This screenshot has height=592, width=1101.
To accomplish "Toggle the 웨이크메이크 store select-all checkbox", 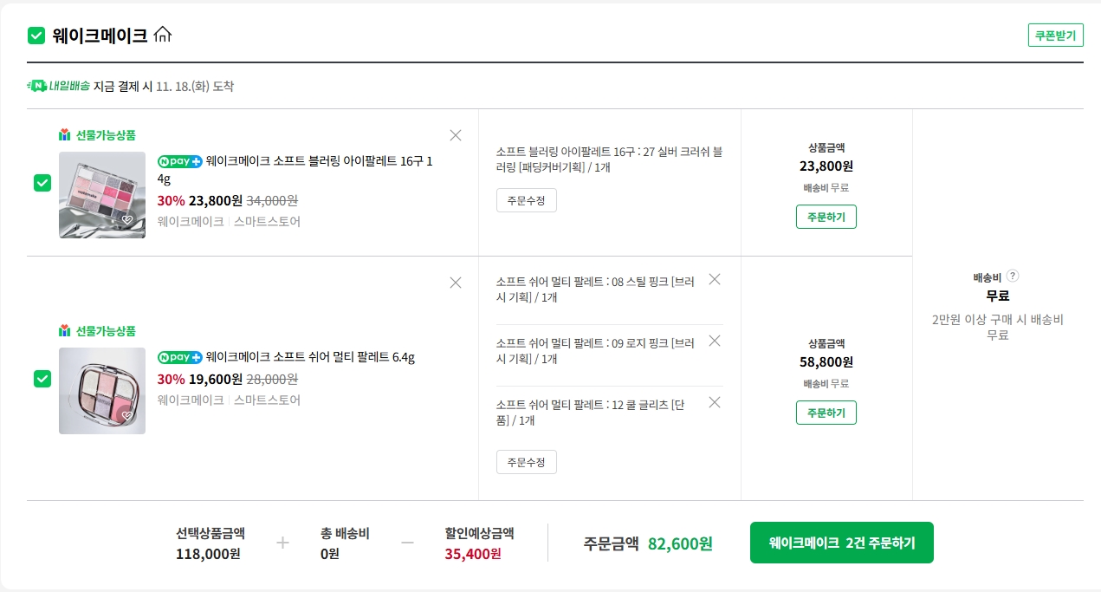I will point(36,36).
